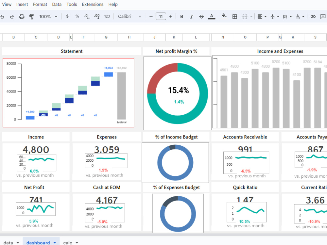
Task: Select the % of Income Budget donut chart
Action: pyautogui.click(x=175, y=162)
